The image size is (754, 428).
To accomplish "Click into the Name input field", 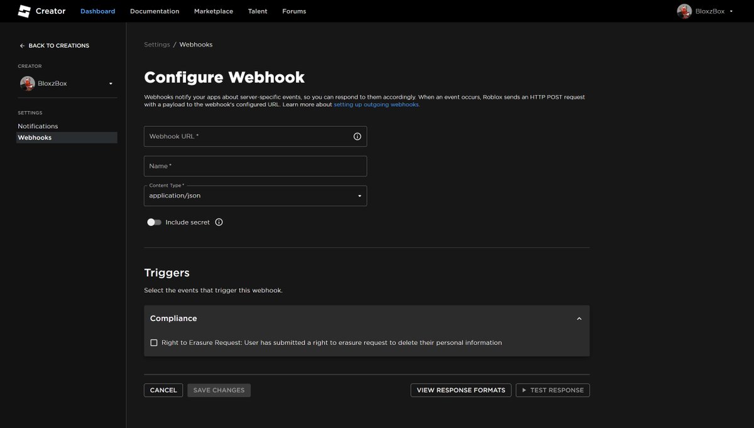I will tap(255, 165).
